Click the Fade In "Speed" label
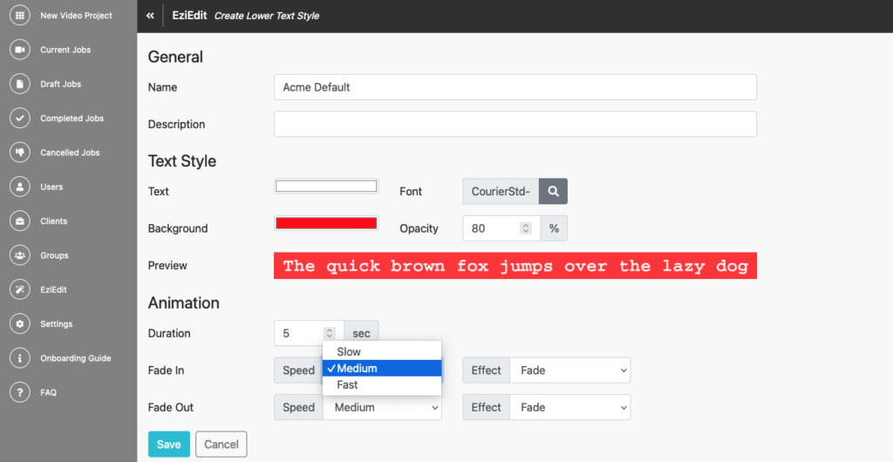This screenshot has height=462, width=893. pyautogui.click(x=298, y=370)
